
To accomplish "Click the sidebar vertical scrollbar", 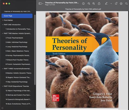I will [35, 50].
